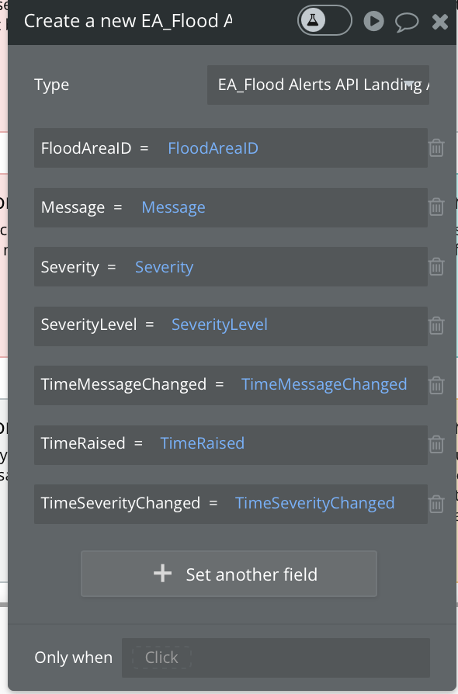Click the Only when condition input

[x=276, y=658]
